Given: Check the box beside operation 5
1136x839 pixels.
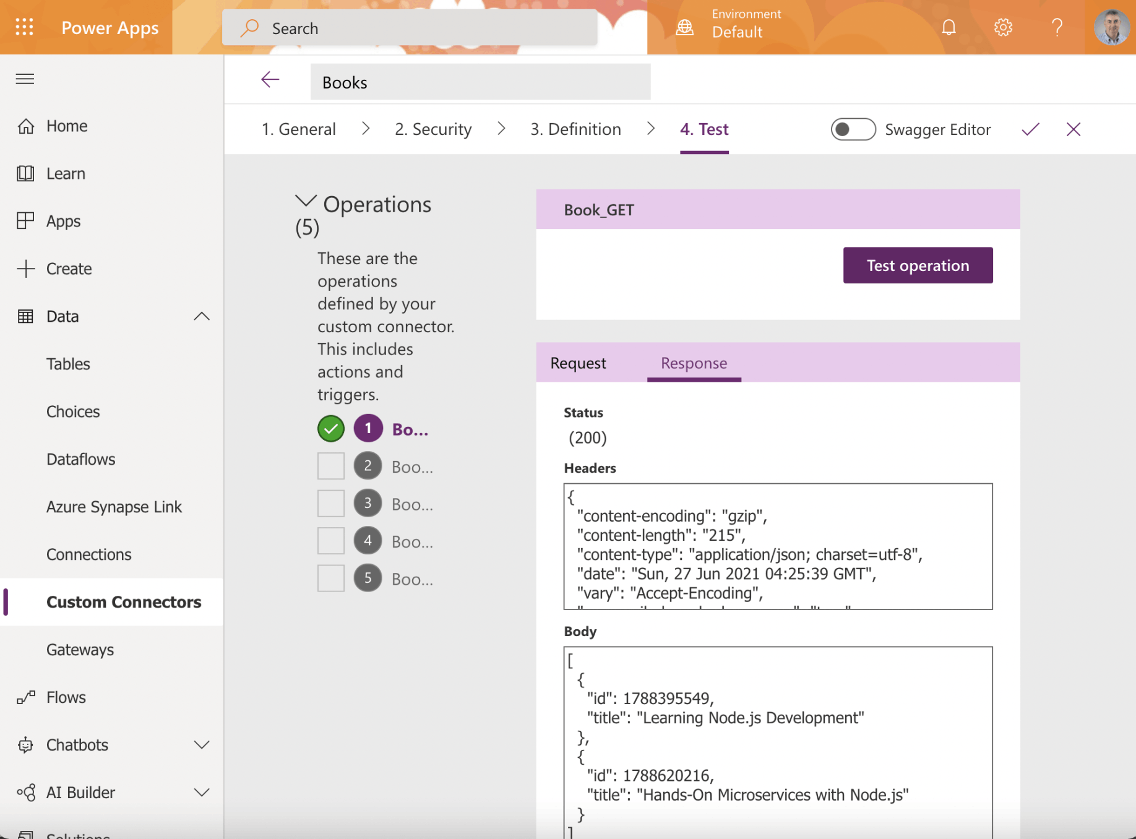Looking at the screenshot, I should click(x=331, y=578).
